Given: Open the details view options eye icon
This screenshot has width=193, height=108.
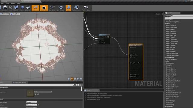Looking at the screenshot, I should point(81,85).
